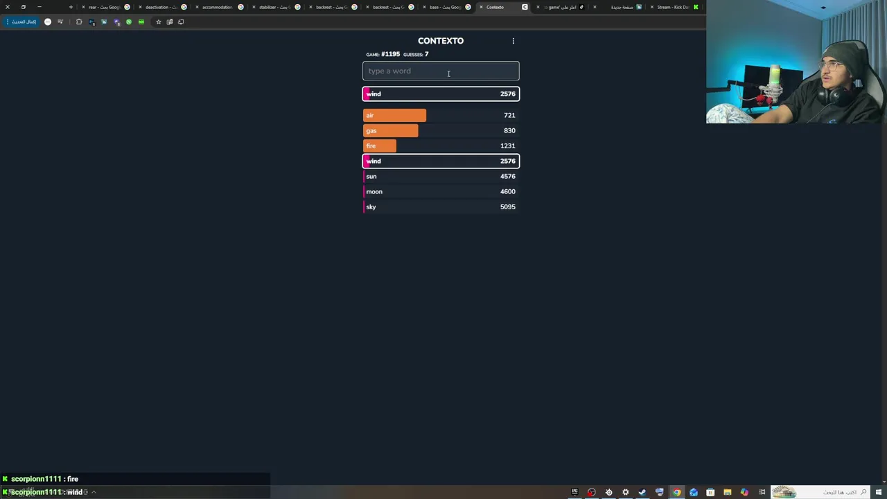887x499 pixels.
Task: Click the highlighted 'wind' row in guess list
Action: pyautogui.click(x=441, y=161)
